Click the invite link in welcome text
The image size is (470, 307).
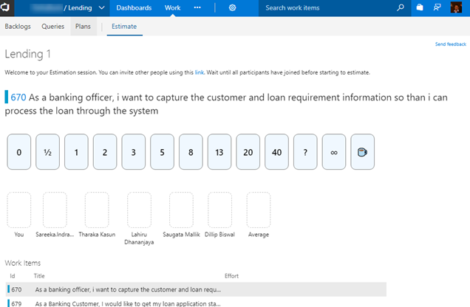pyautogui.click(x=200, y=72)
